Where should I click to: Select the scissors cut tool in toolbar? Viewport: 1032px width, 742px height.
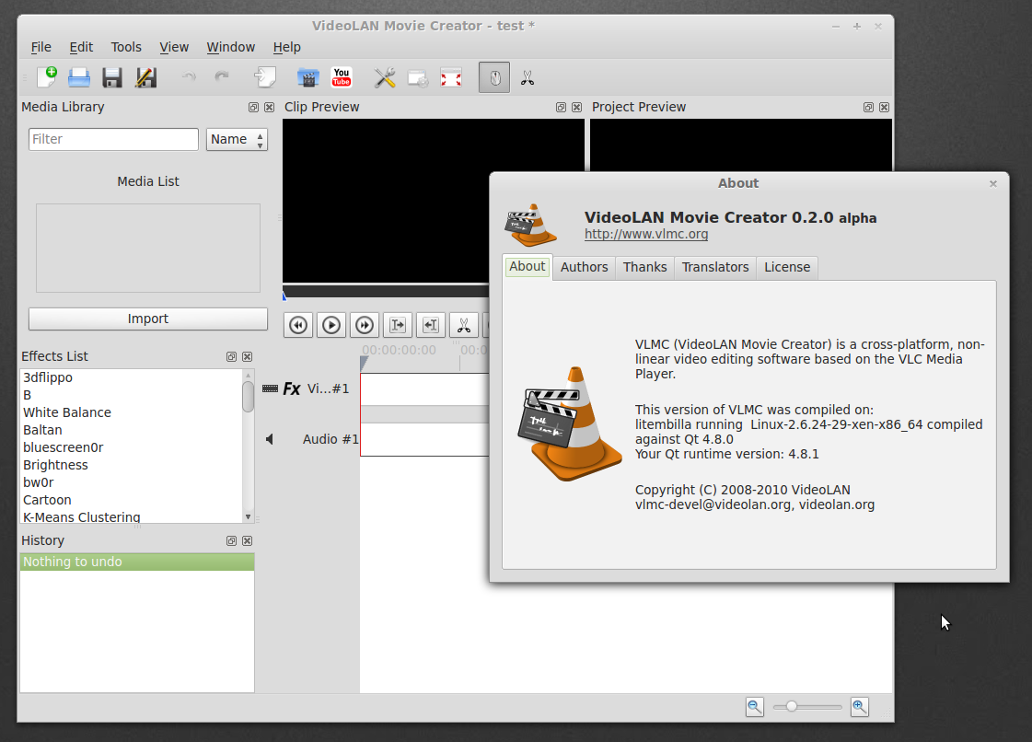528,78
